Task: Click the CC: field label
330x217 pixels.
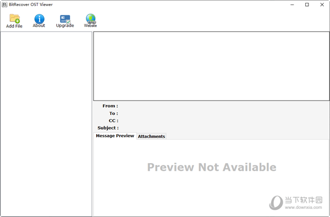Action: click(113, 121)
